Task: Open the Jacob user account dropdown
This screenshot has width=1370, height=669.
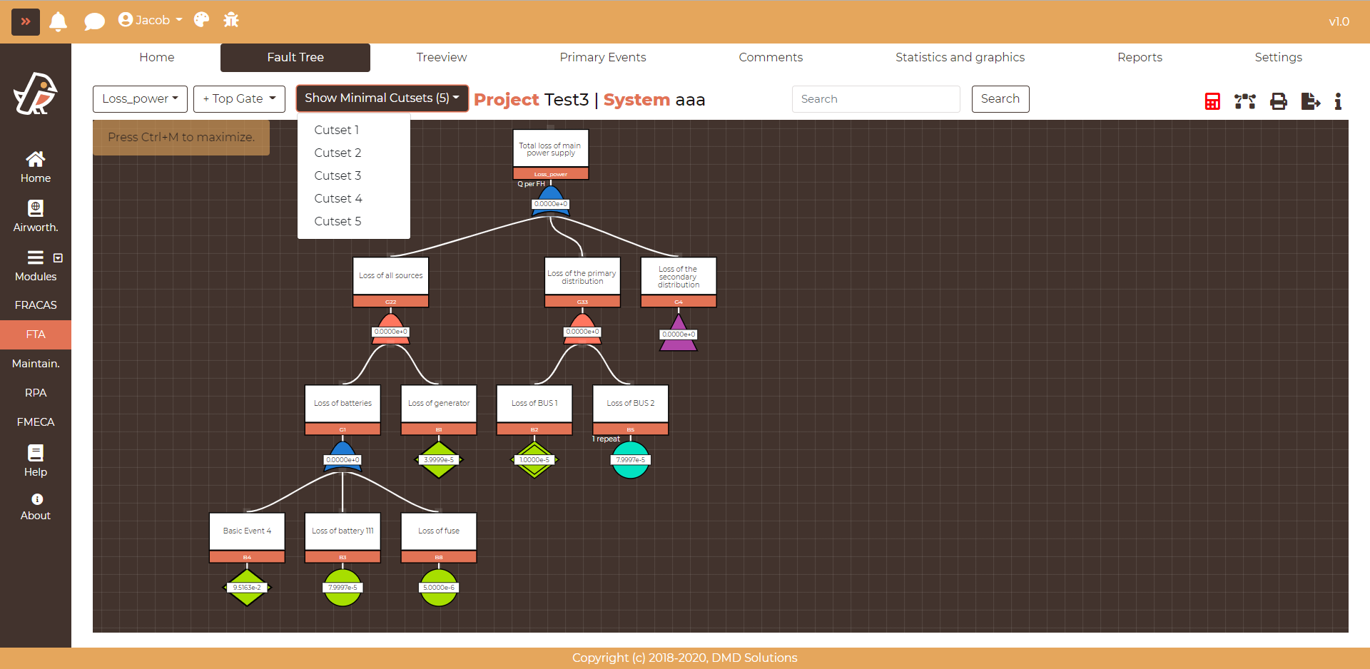Action: coord(151,20)
